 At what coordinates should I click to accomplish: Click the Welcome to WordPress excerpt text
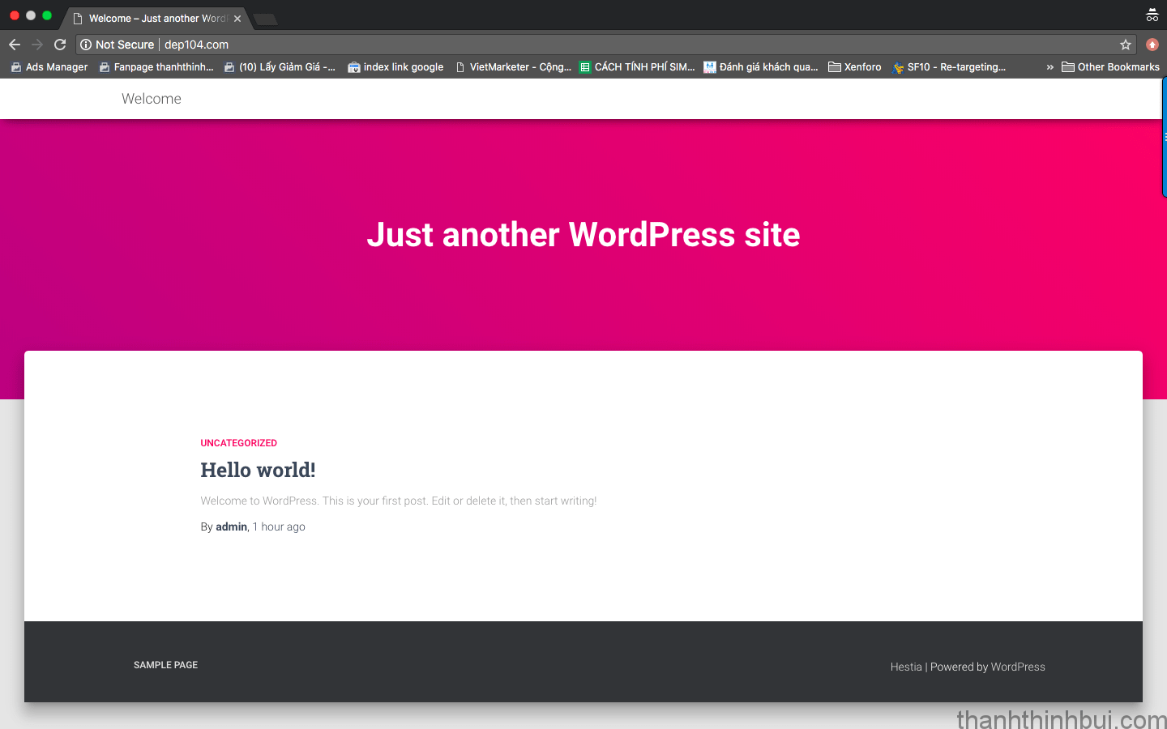(398, 501)
